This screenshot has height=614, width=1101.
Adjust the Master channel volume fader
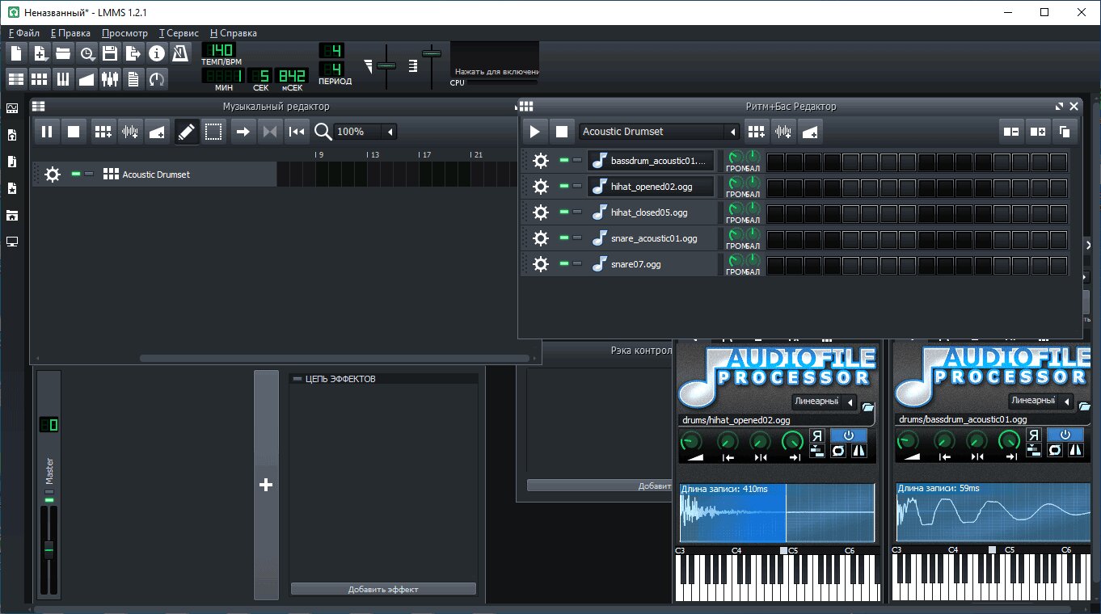coord(49,549)
